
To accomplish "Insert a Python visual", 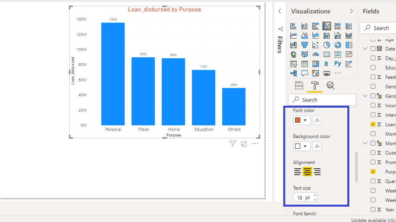I will coord(338,64).
